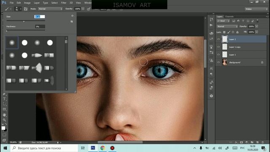Select the Zoom tool
The image size is (270, 152).
[x=4, y=120]
